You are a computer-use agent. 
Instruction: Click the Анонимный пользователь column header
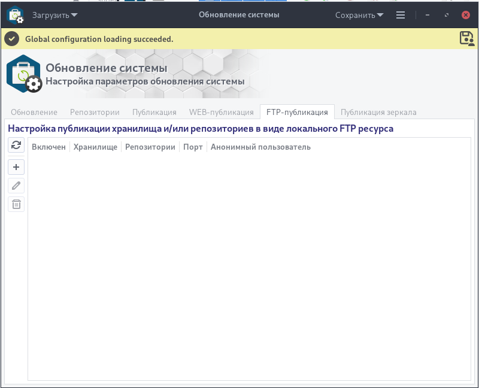(x=260, y=147)
